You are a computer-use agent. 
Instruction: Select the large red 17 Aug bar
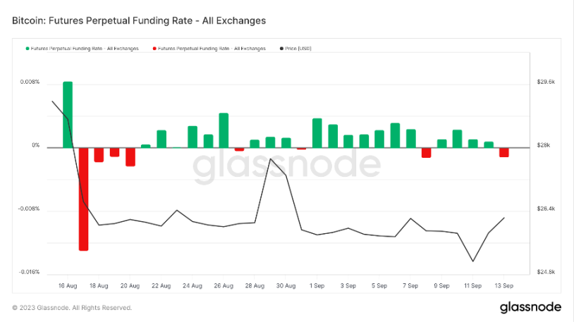(83, 199)
